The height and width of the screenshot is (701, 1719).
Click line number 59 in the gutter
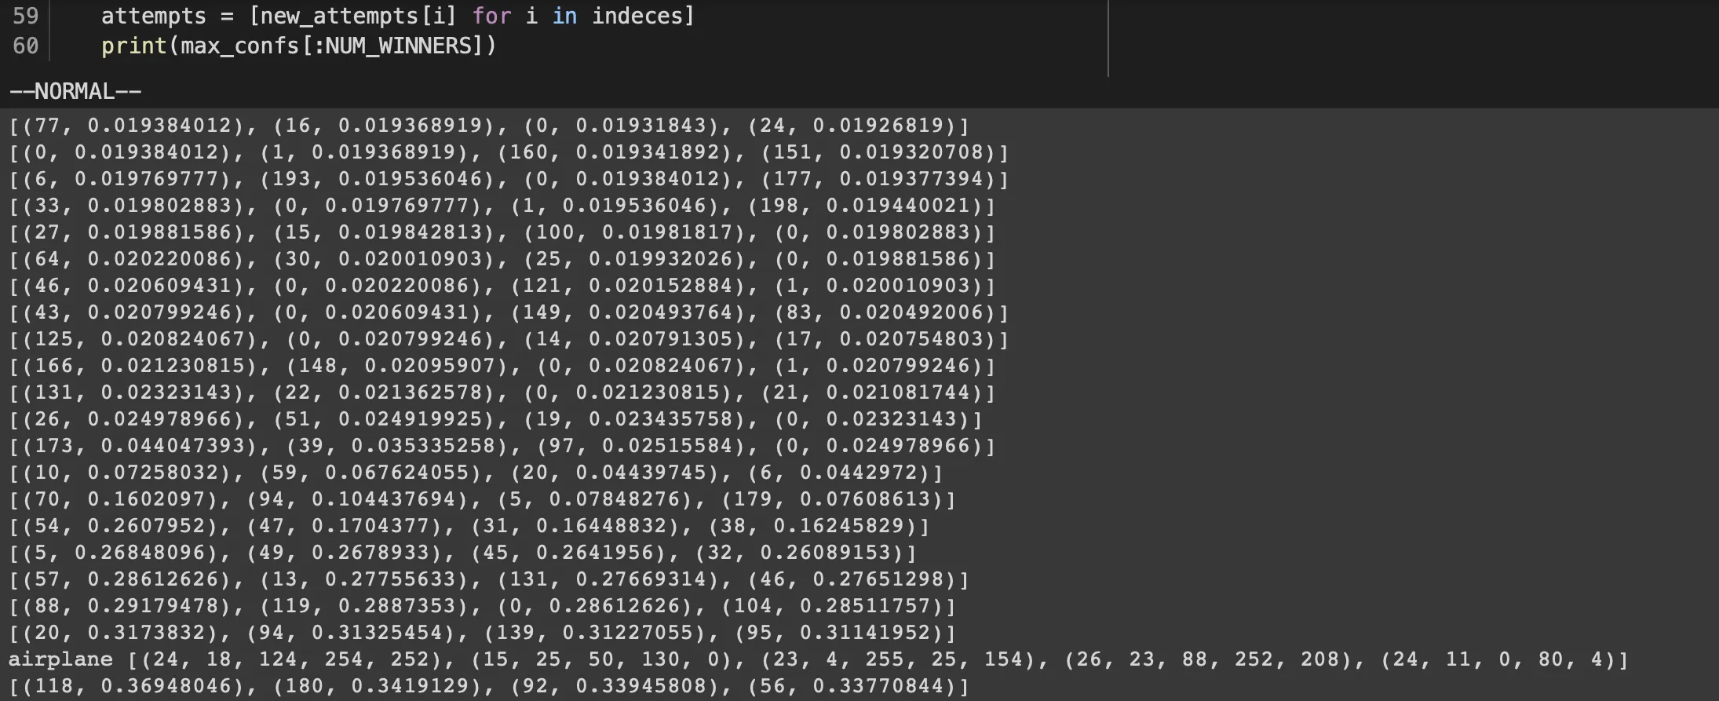25,16
